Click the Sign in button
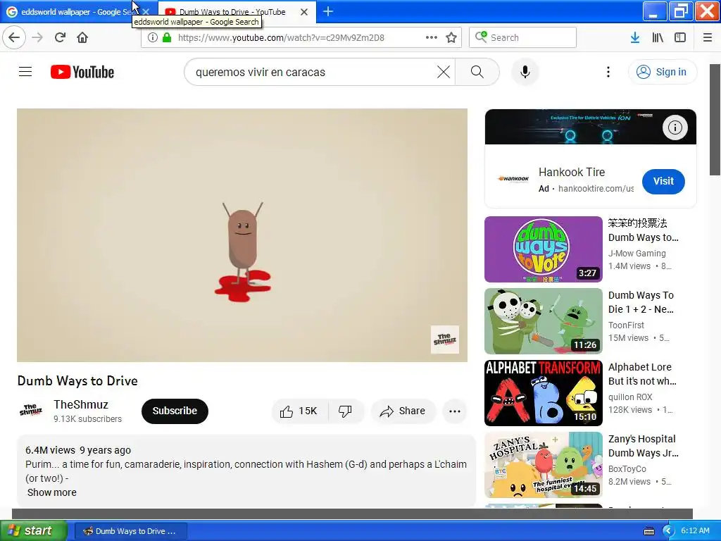Viewport: 721px width, 541px height. click(662, 72)
